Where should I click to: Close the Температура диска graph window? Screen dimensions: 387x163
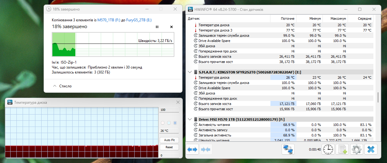point(178,102)
